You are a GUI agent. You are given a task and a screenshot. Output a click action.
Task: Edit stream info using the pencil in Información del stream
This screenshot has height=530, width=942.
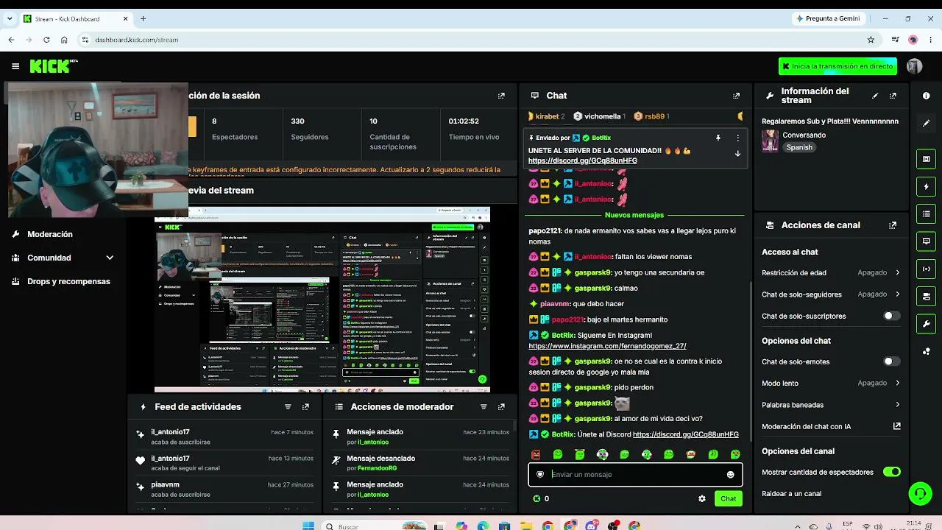point(875,96)
